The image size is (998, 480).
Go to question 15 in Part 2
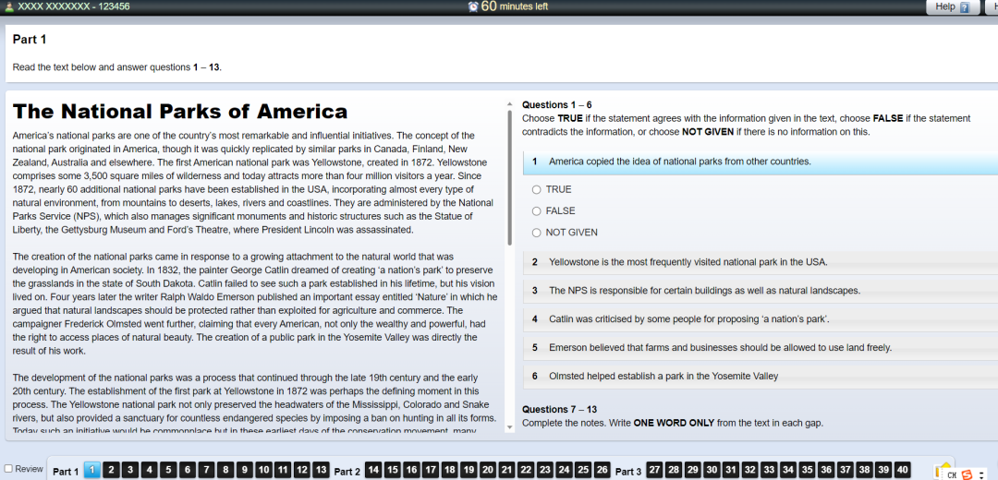coord(393,471)
